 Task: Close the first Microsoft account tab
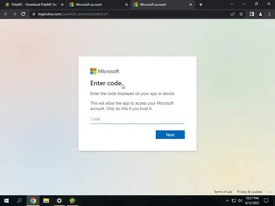click(126, 5)
